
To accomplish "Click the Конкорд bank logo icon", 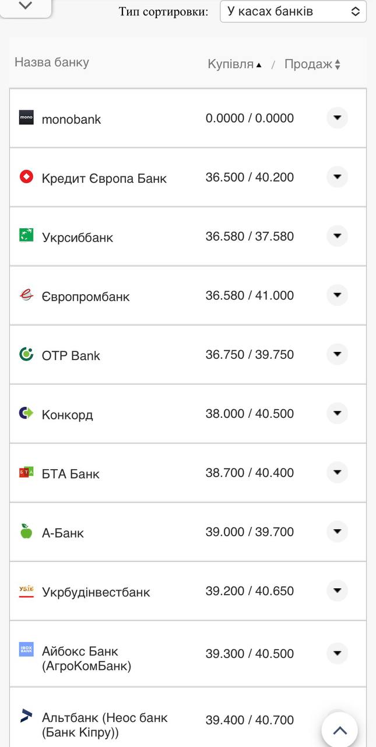I will (x=26, y=414).
